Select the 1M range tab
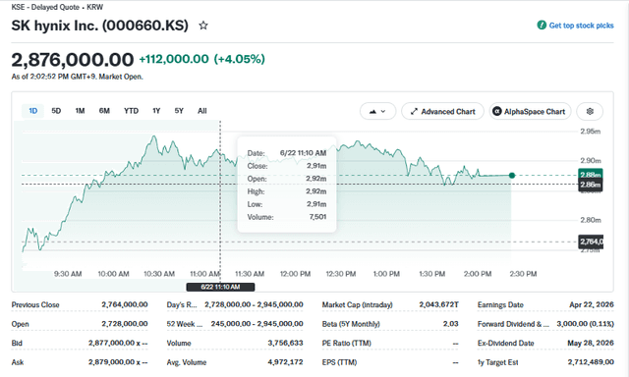 80,111
